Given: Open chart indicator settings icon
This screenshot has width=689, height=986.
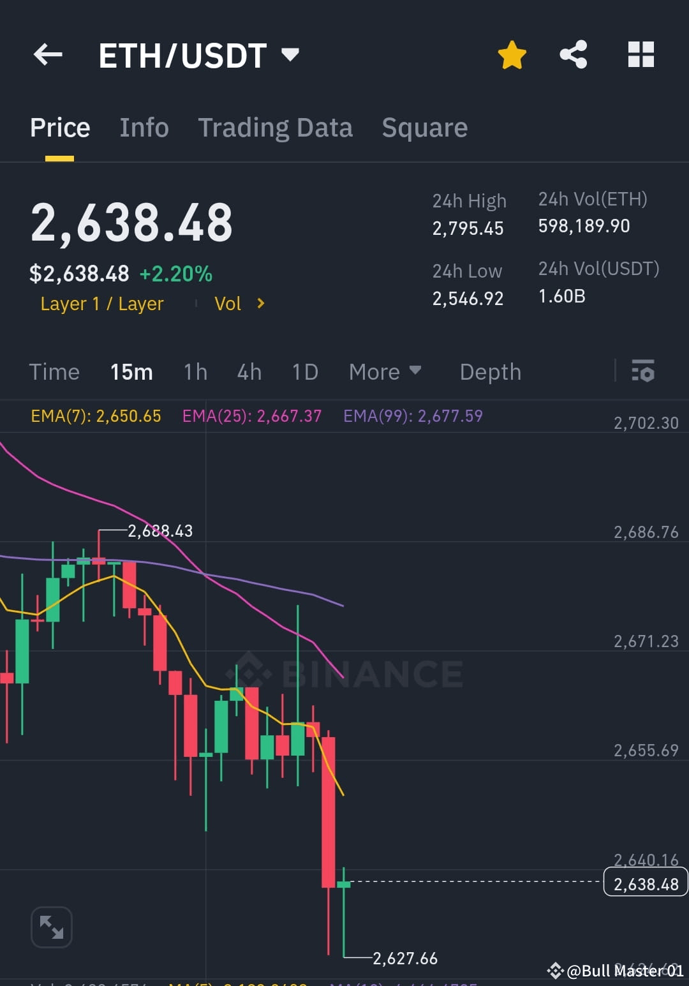Looking at the screenshot, I should pos(642,371).
